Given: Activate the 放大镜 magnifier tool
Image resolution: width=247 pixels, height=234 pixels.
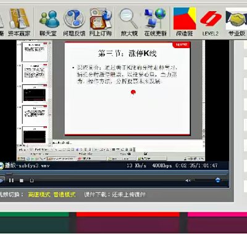Looking at the screenshot, I should [129, 22].
